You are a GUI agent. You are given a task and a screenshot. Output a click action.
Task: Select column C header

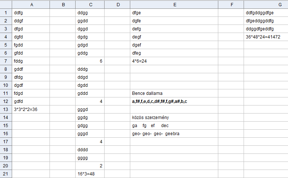tap(90, 4)
